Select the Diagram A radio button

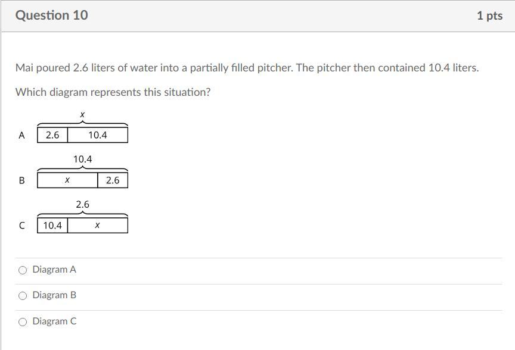23,270
